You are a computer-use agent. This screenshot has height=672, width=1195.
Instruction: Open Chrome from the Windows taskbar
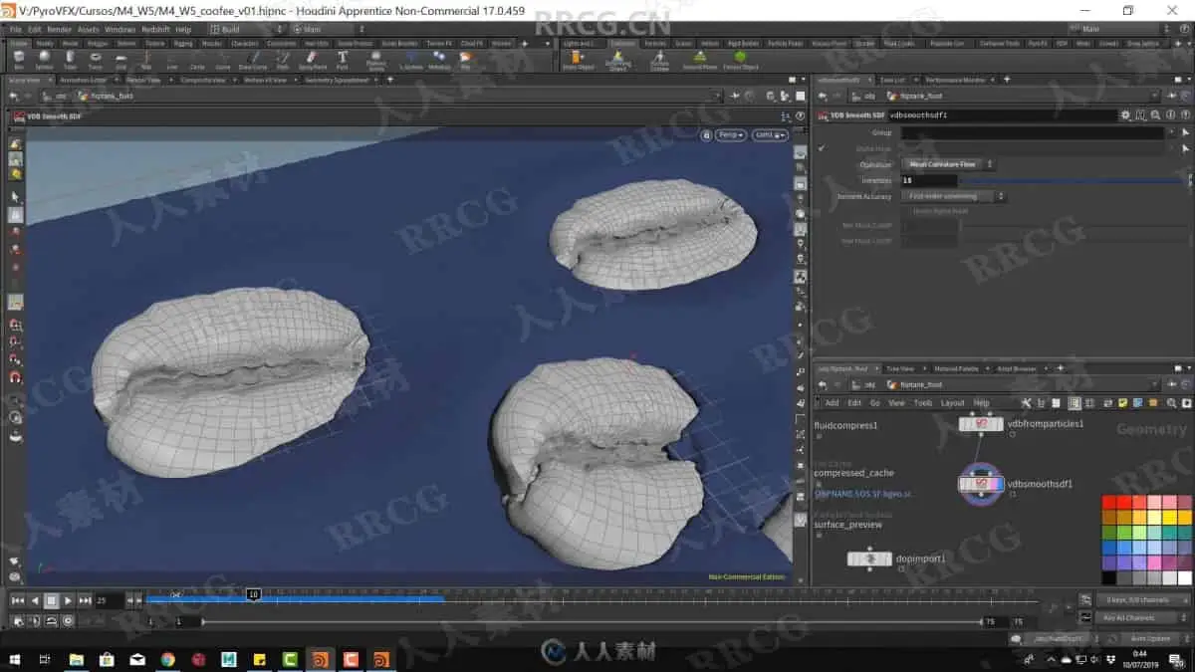(x=167, y=658)
